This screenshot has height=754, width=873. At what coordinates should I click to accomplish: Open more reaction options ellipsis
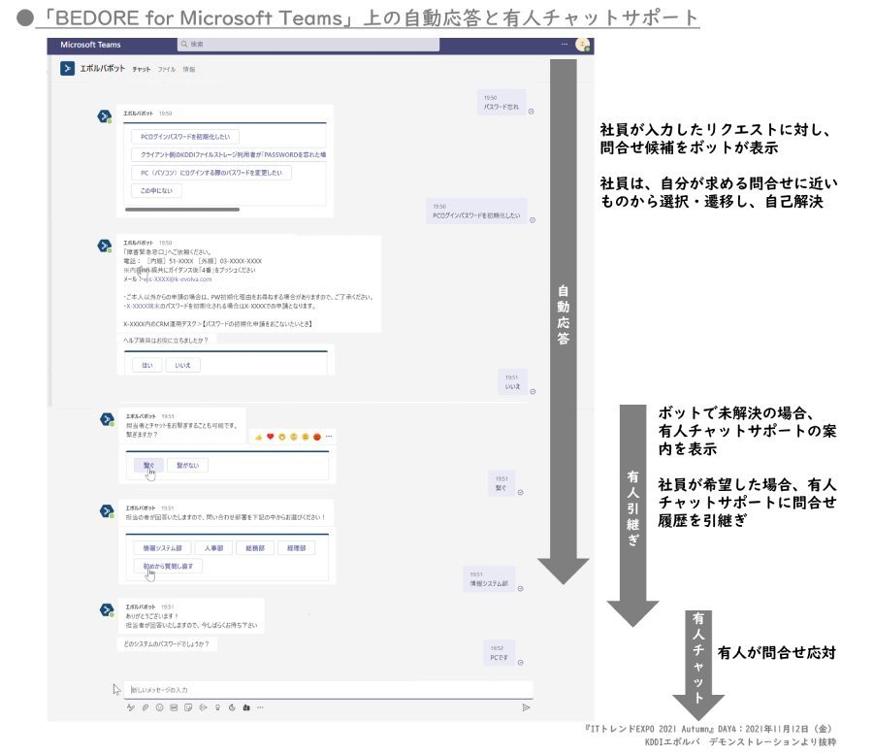coord(329,437)
